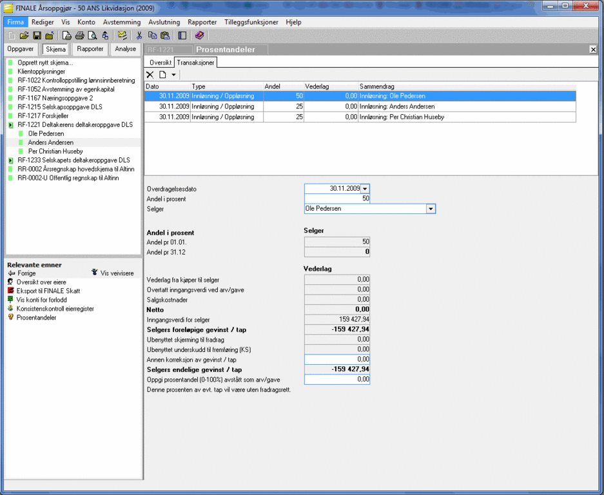Open the new transaction type dropdown arrow

tap(174, 75)
